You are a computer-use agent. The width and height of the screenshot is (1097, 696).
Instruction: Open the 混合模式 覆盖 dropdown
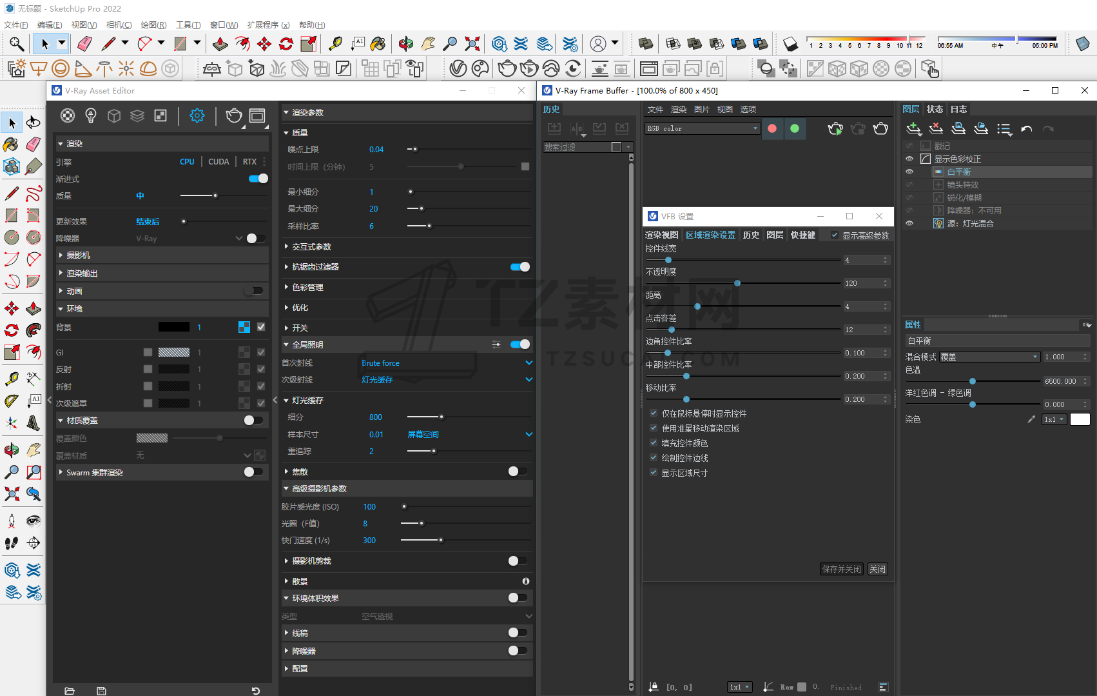989,357
